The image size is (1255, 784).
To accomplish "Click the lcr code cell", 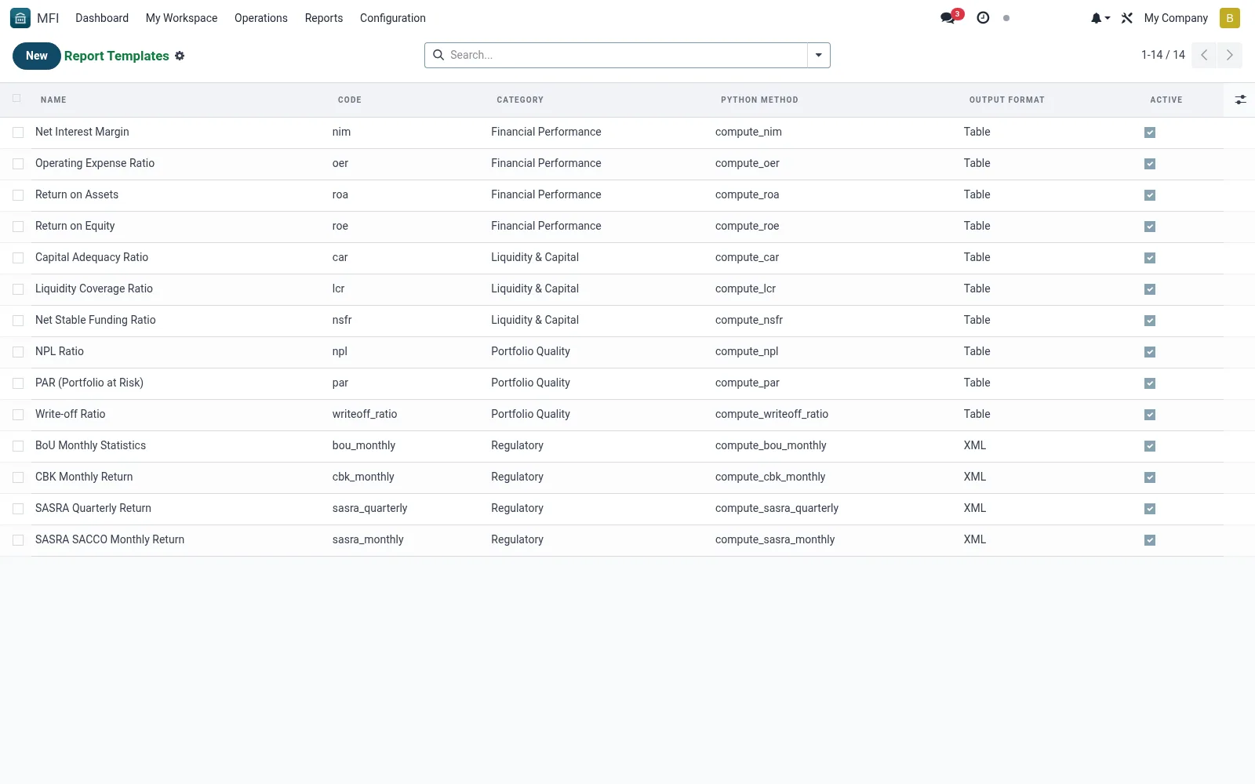I will coord(339,289).
